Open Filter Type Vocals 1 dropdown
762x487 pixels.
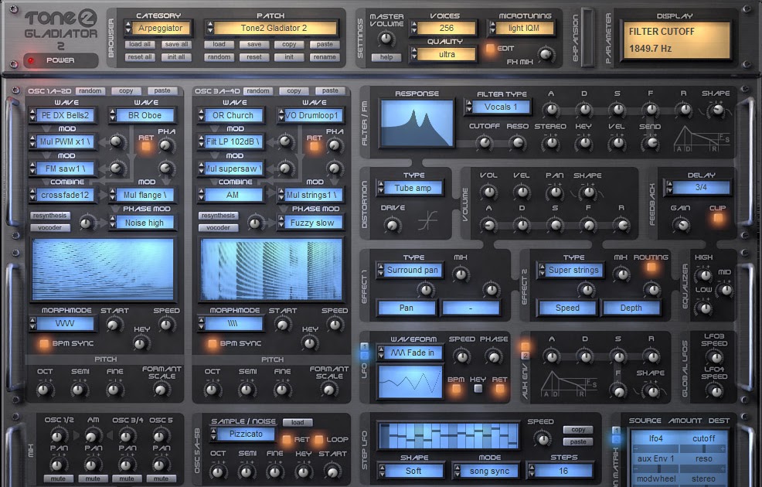click(498, 107)
